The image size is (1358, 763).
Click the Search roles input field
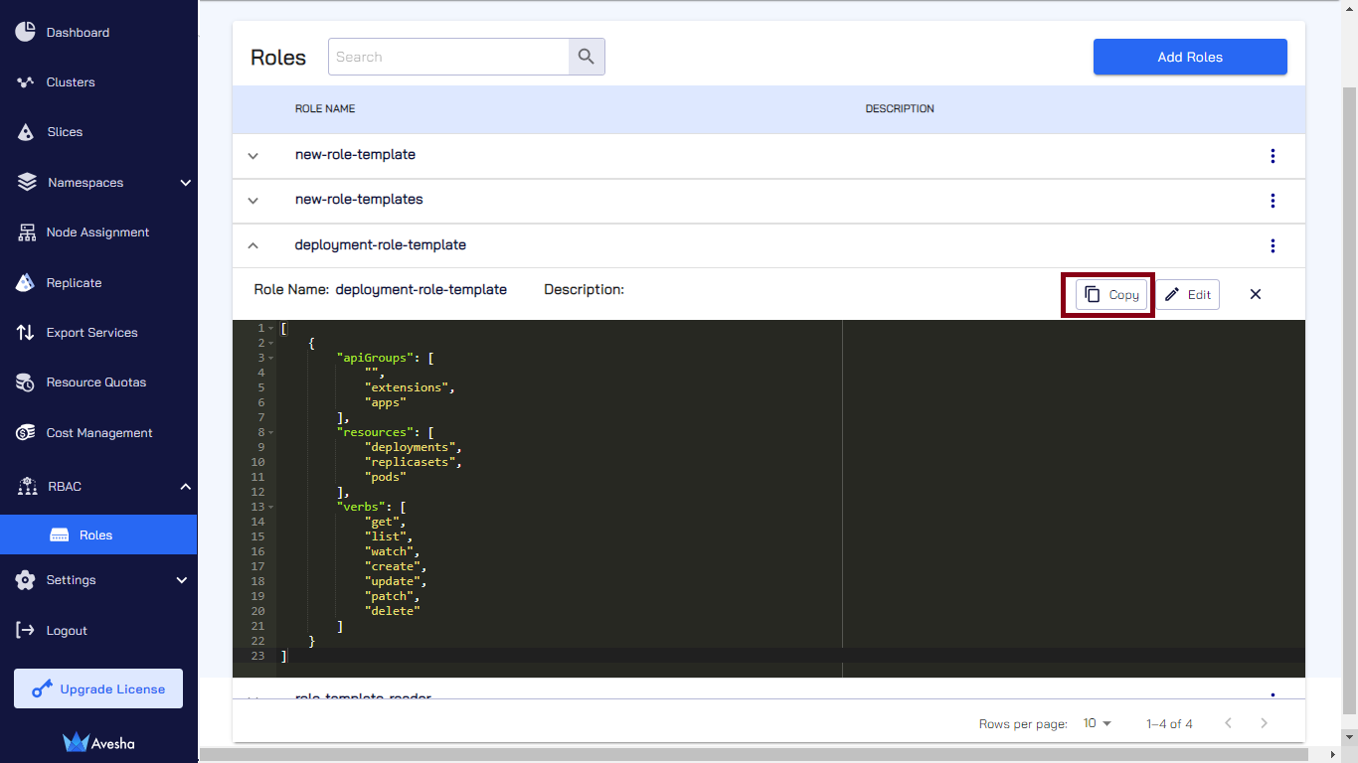coord(448,57)
